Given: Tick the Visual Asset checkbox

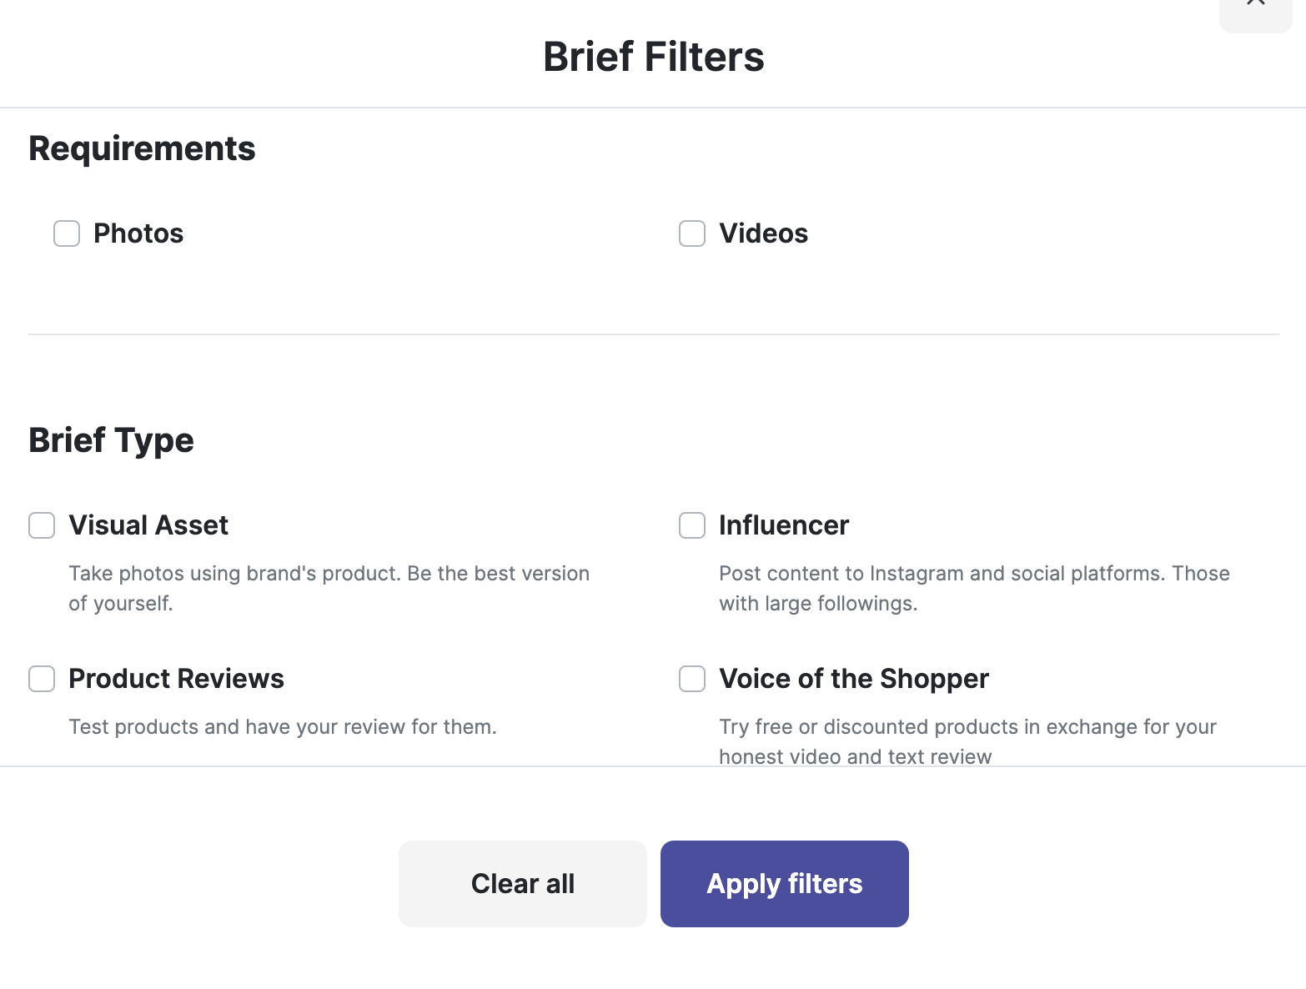Looking at the screenshot, I should coord(42,525).
